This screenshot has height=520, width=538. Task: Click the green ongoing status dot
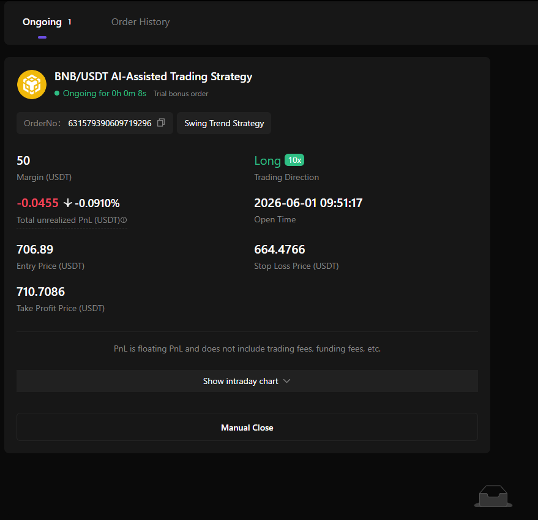pyautogui.click(x=57, y=94)
